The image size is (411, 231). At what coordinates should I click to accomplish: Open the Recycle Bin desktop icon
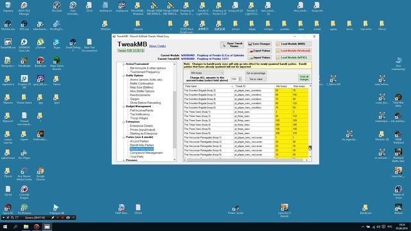8,7
